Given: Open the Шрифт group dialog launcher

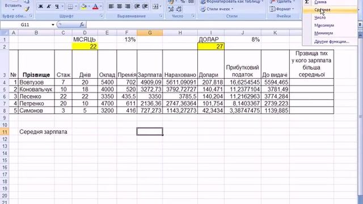Looking at the screenshot, I should [x=102, y=16].
